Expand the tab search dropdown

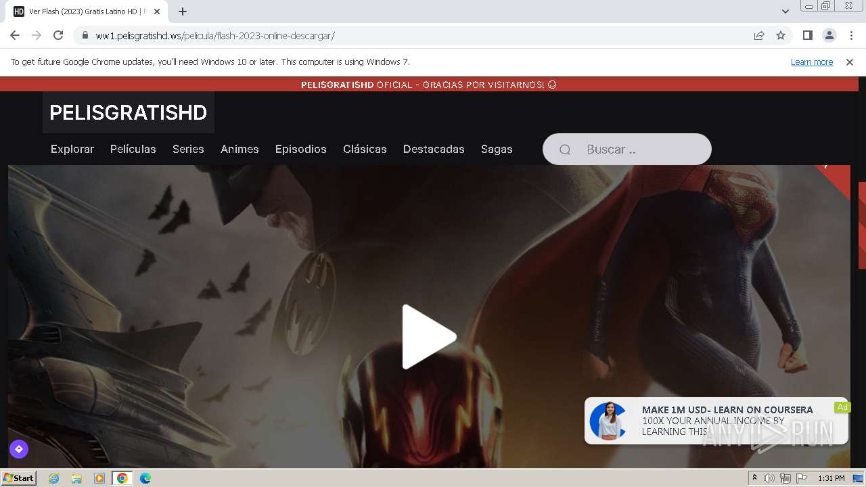[785, 11]
